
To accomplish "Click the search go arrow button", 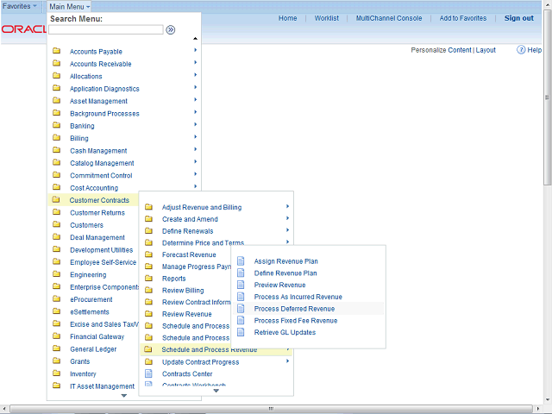I will [171, 29].
